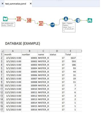This screenshot has height=115, width=107.
Task: Click the cell '1/1/2022 0:00'
Action: point(13,96)
